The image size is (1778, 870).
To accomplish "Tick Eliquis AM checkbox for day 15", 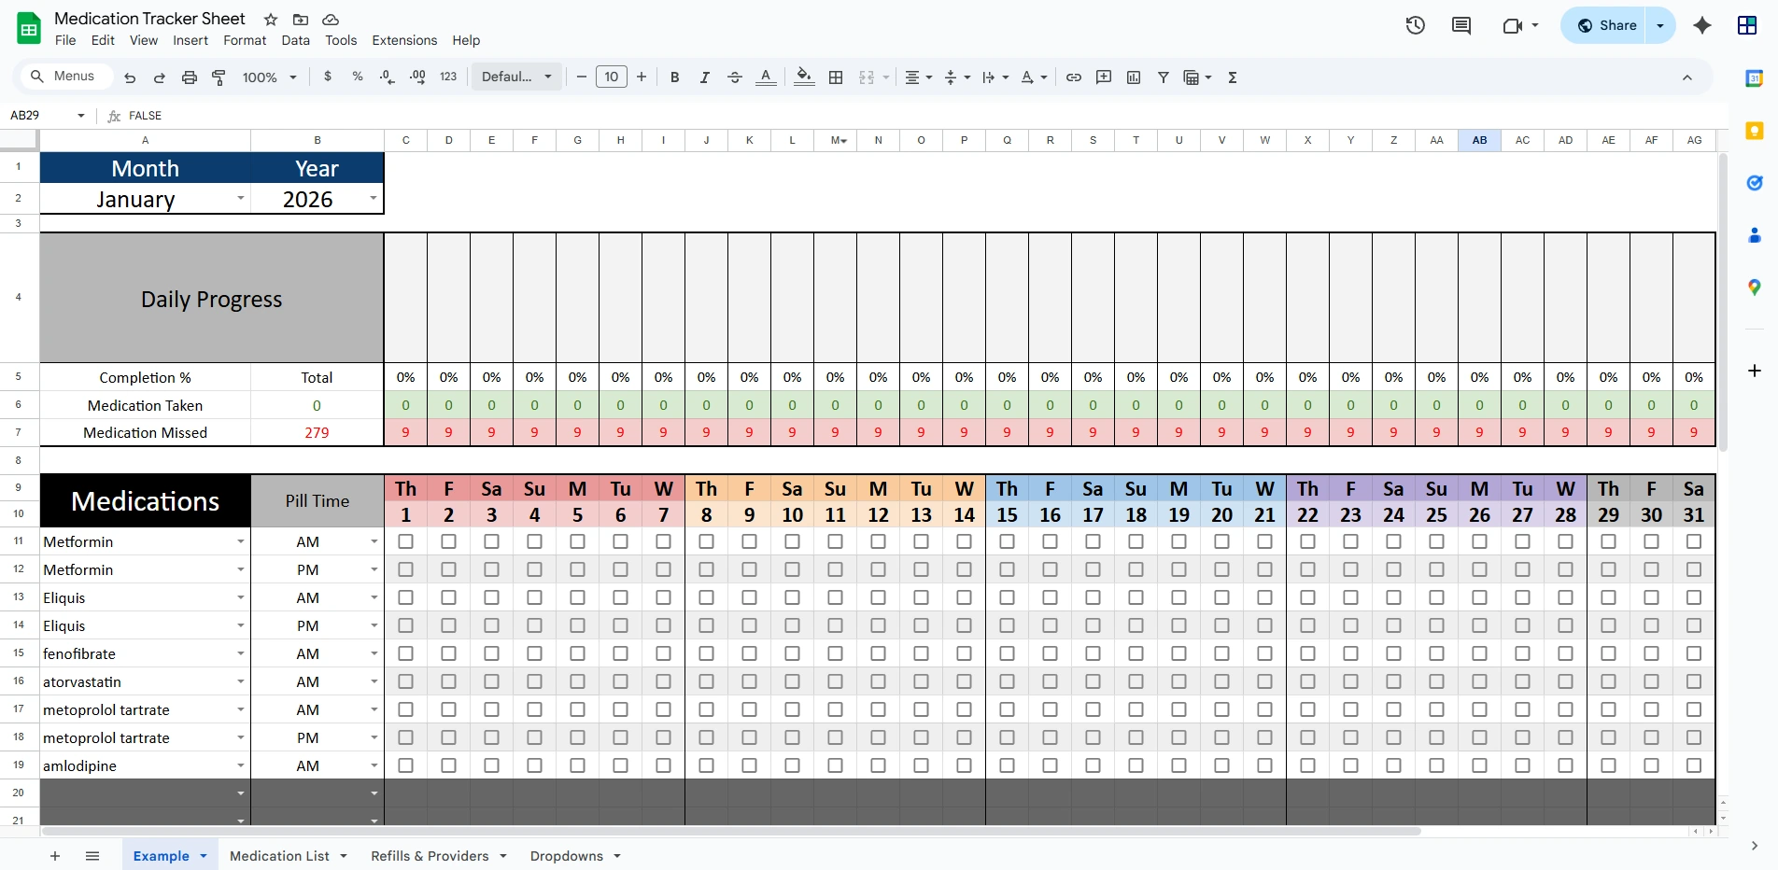I will 1007,597.
